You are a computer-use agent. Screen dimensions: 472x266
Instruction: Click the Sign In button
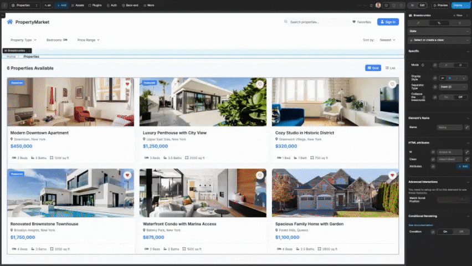tap(388, 22)
